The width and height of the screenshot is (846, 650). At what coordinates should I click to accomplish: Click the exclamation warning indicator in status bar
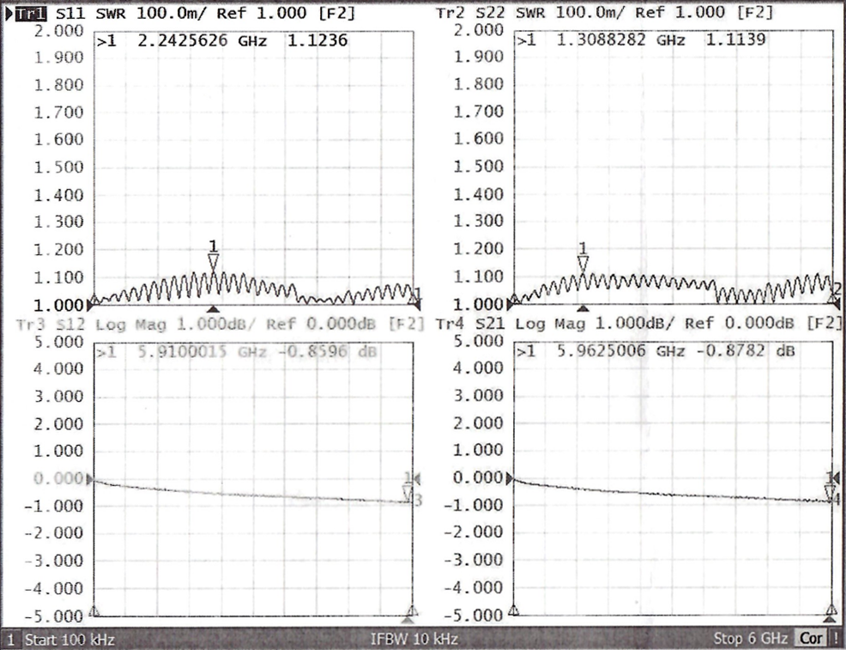pyautogui.click(x=836, y=640)
